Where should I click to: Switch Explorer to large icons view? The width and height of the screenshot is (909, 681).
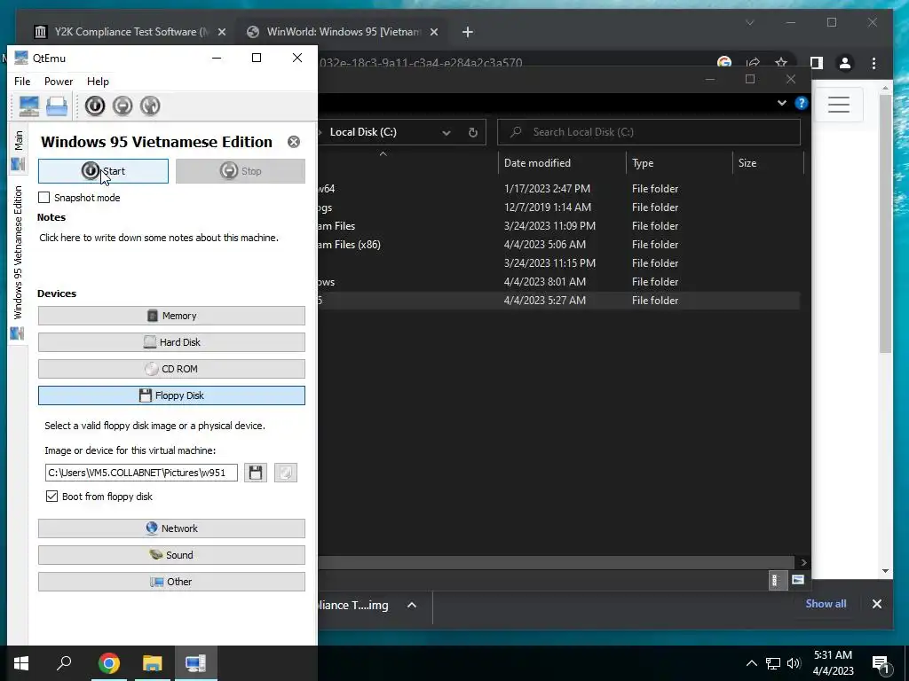[x=798, y=580]
